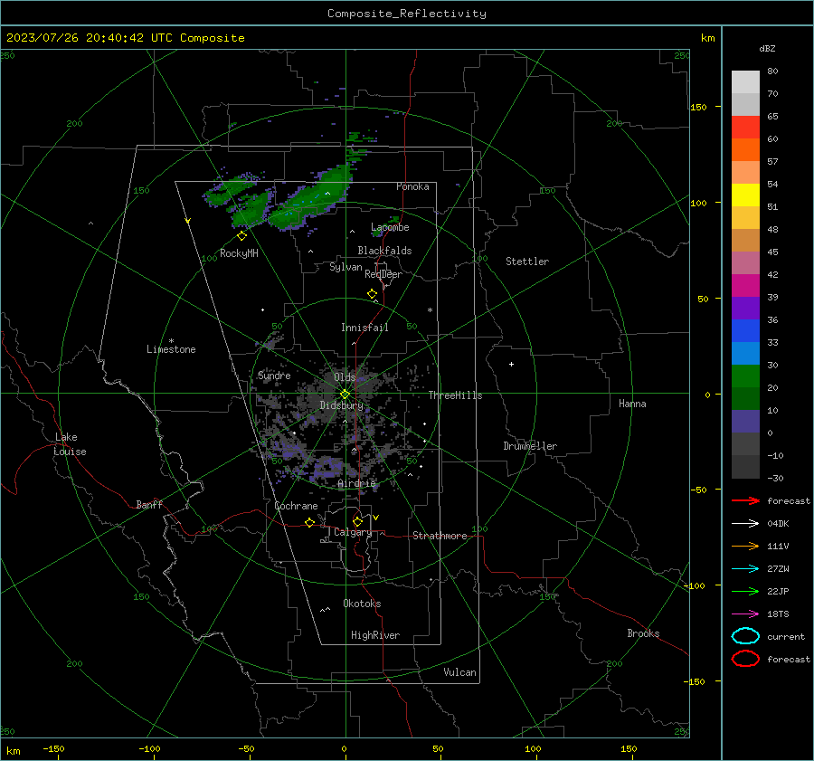Click the Limestone label

pyautogui.click(x=171, y=349)
